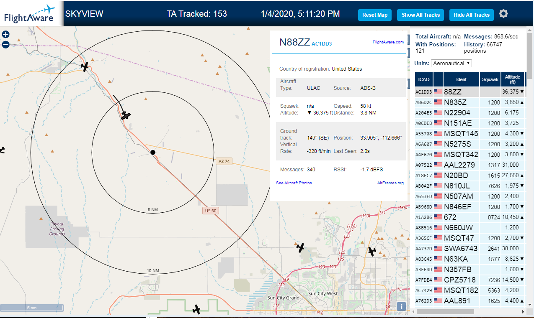Image resolution: width=534 pixels, height=318 pixels.
Task: Open the Units Aeronautical dropdown
Action: (451, 63)
